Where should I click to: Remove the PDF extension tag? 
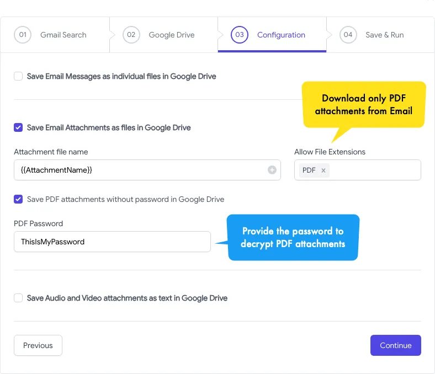pyautogui.click(x=323, y=170)
